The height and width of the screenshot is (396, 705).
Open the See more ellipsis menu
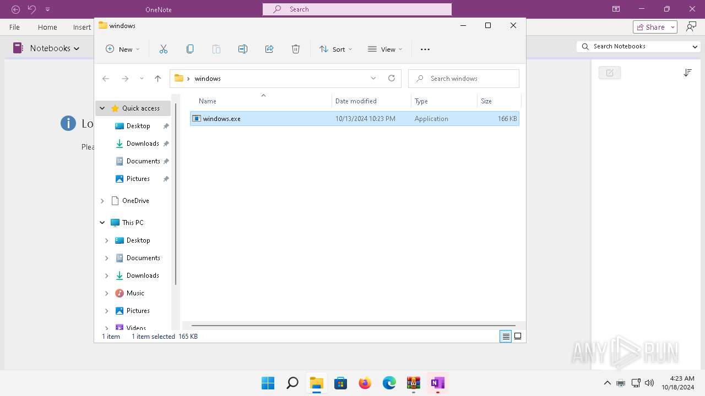[425, 49]
